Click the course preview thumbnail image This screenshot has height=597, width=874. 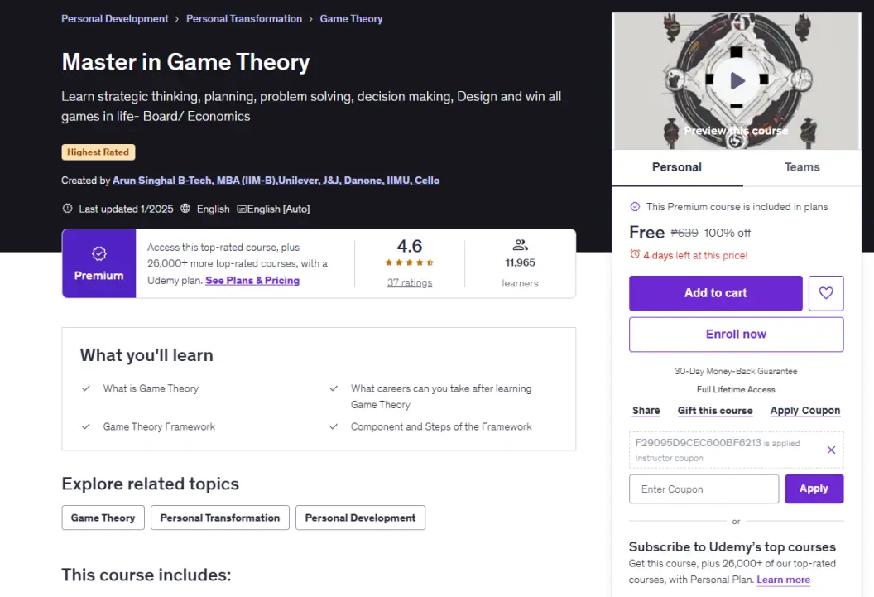tap(737, 81)
